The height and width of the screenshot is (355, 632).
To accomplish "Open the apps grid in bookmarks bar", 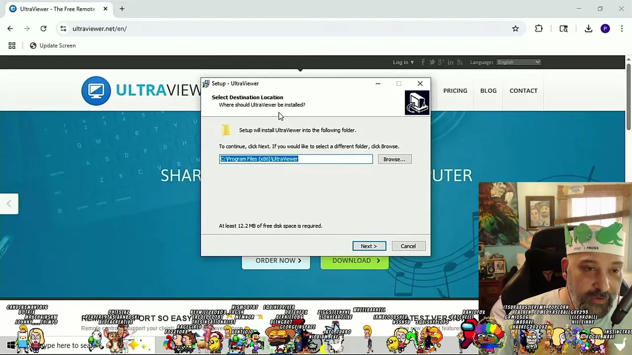I will pyautogui.click(x=12, y=45).
